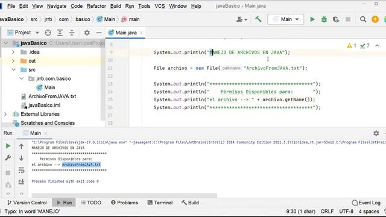The height and width of the screenshot is (217, 386).
Task: Expand External Libraries node
Action: click(5, 114)
